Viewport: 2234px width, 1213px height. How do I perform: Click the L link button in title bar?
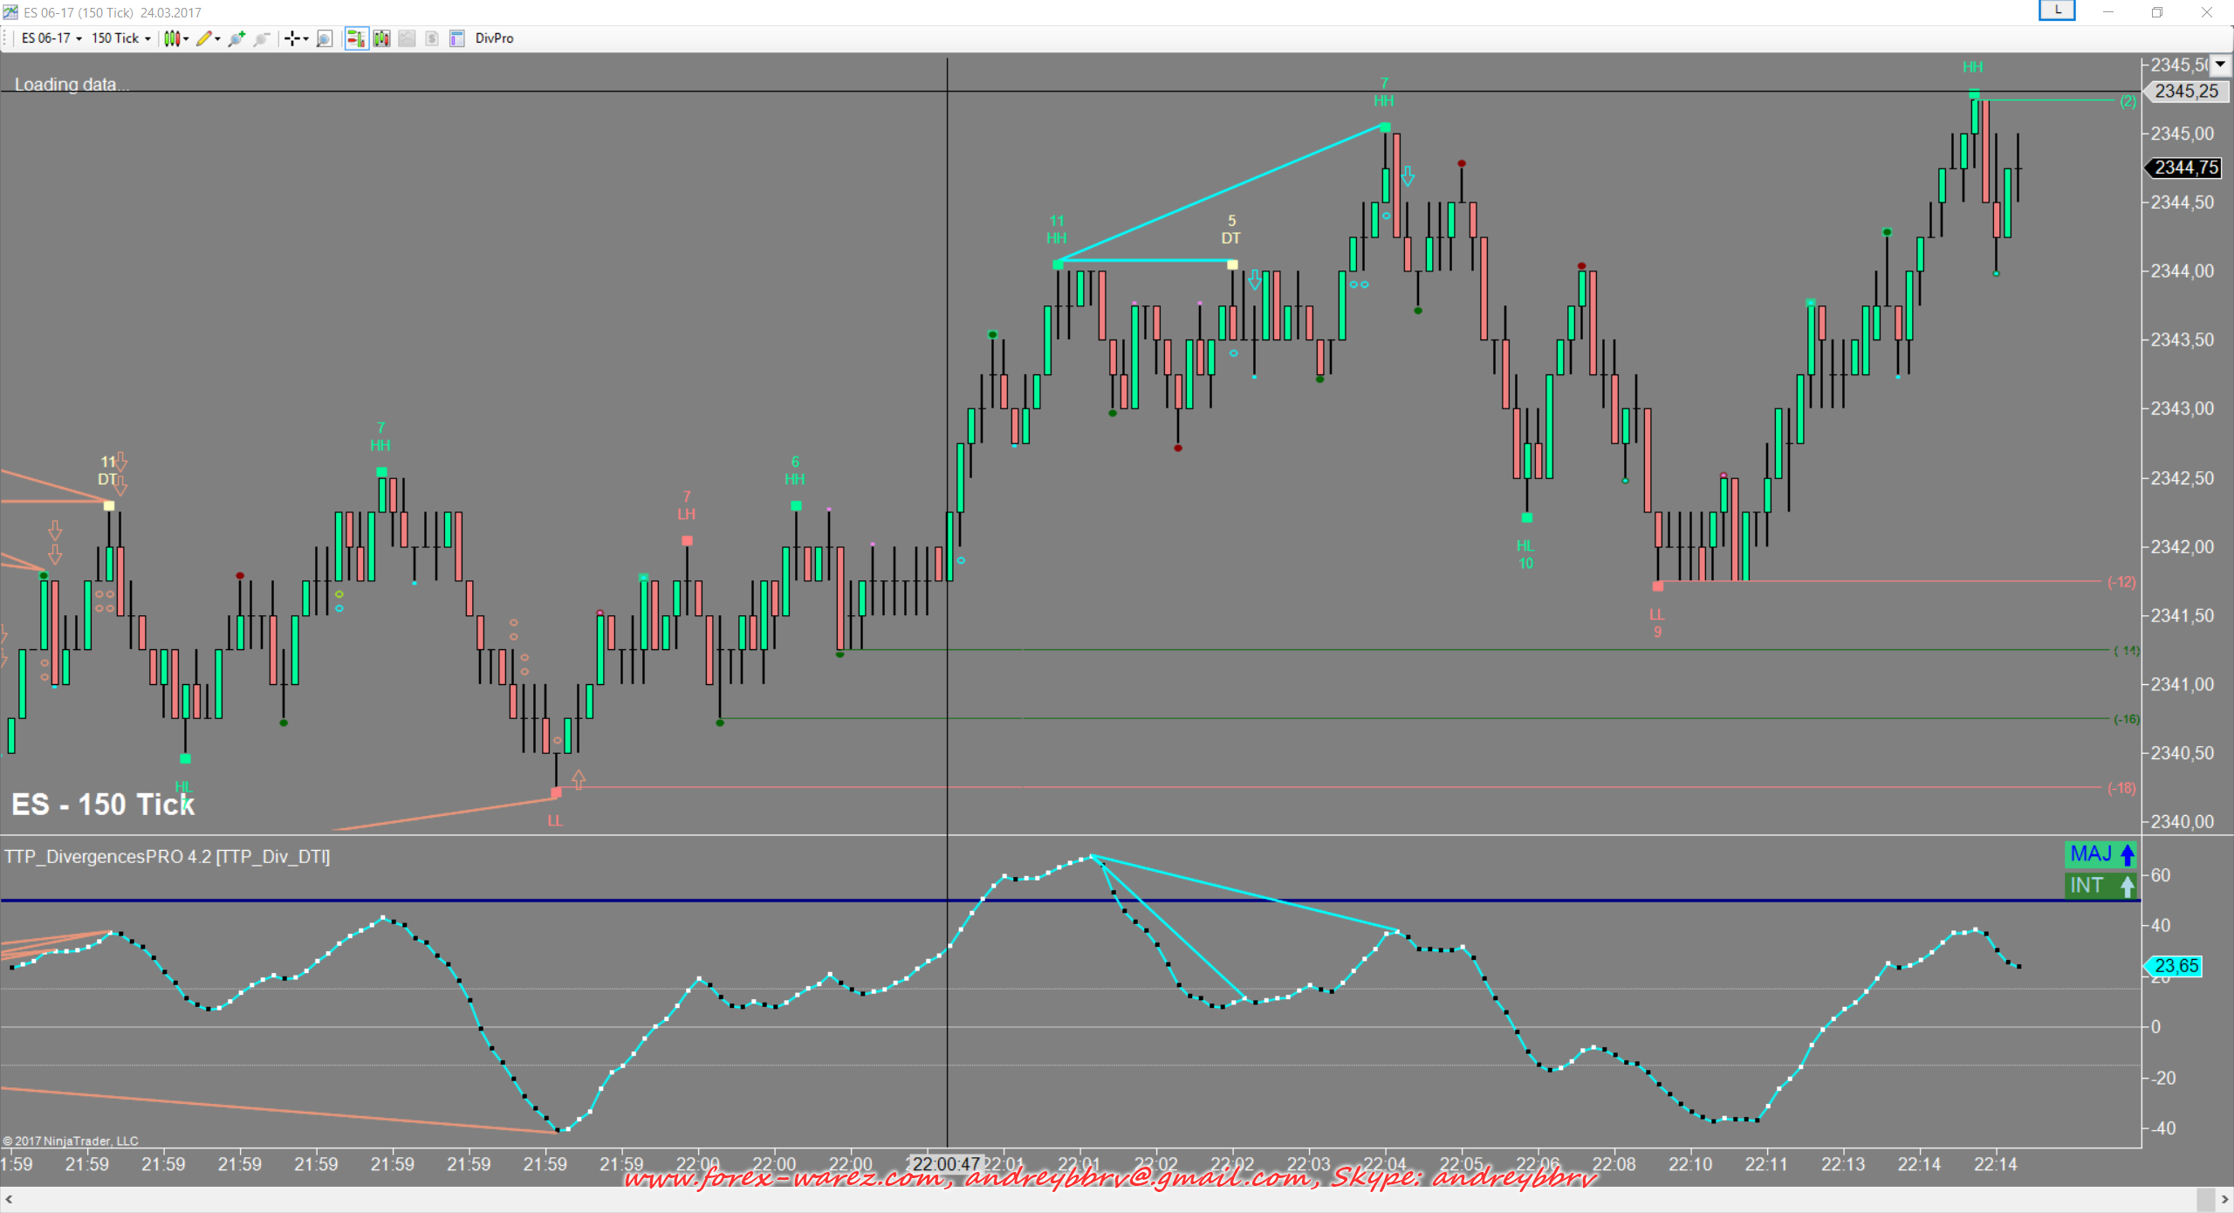click(x=2056, y=10)
